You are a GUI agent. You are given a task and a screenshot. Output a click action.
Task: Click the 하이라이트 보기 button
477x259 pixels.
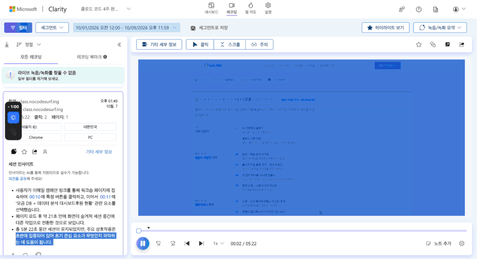tap(385, 27)
